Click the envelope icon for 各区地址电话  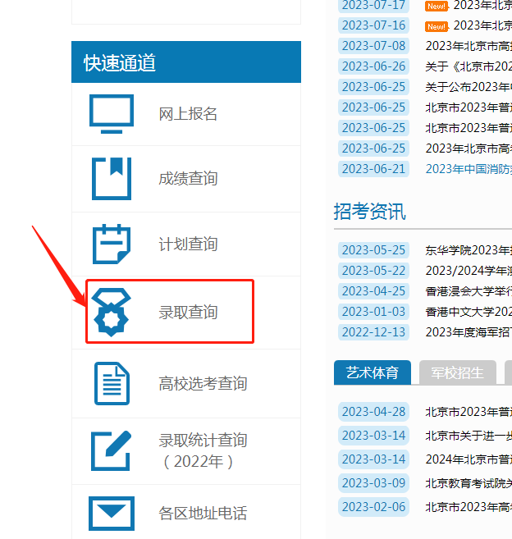[111, 514]
